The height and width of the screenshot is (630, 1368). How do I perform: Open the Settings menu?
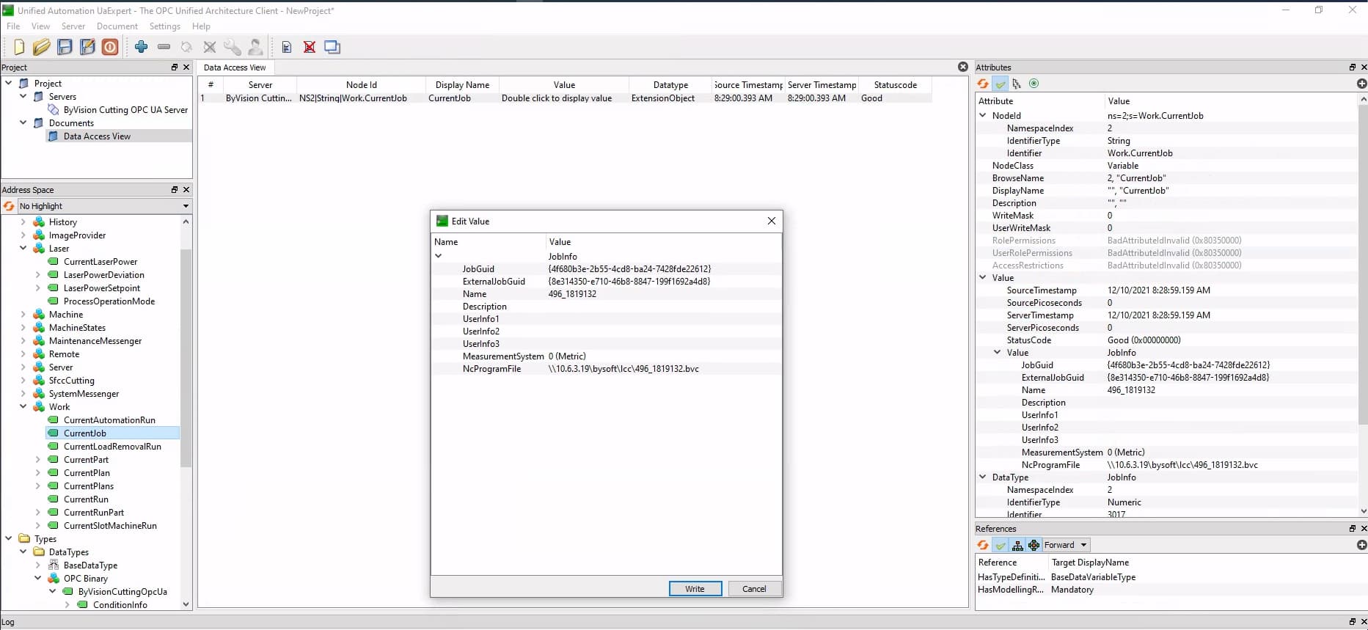click(165, 26)
